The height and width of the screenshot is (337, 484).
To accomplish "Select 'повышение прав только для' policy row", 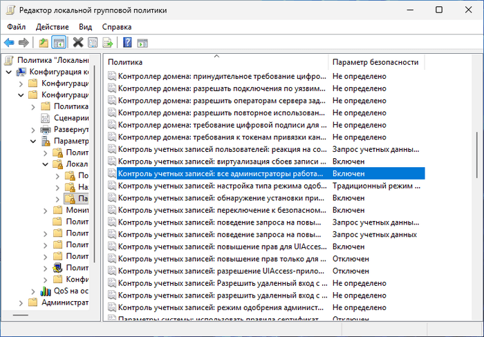I will 265,259.
